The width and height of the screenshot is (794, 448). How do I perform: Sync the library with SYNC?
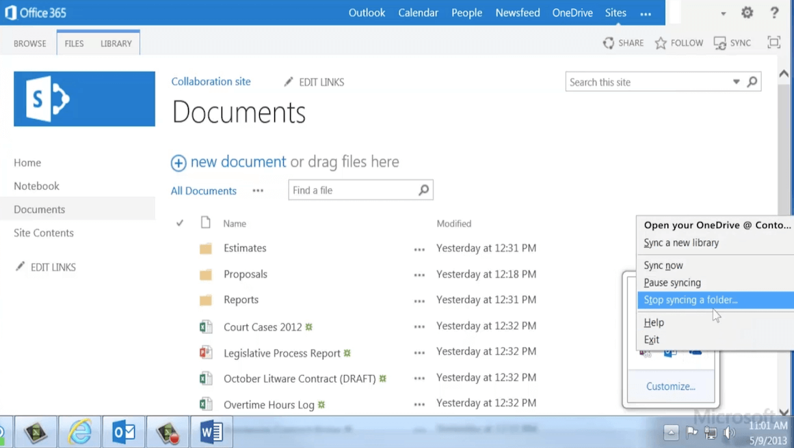pos(732,43)
